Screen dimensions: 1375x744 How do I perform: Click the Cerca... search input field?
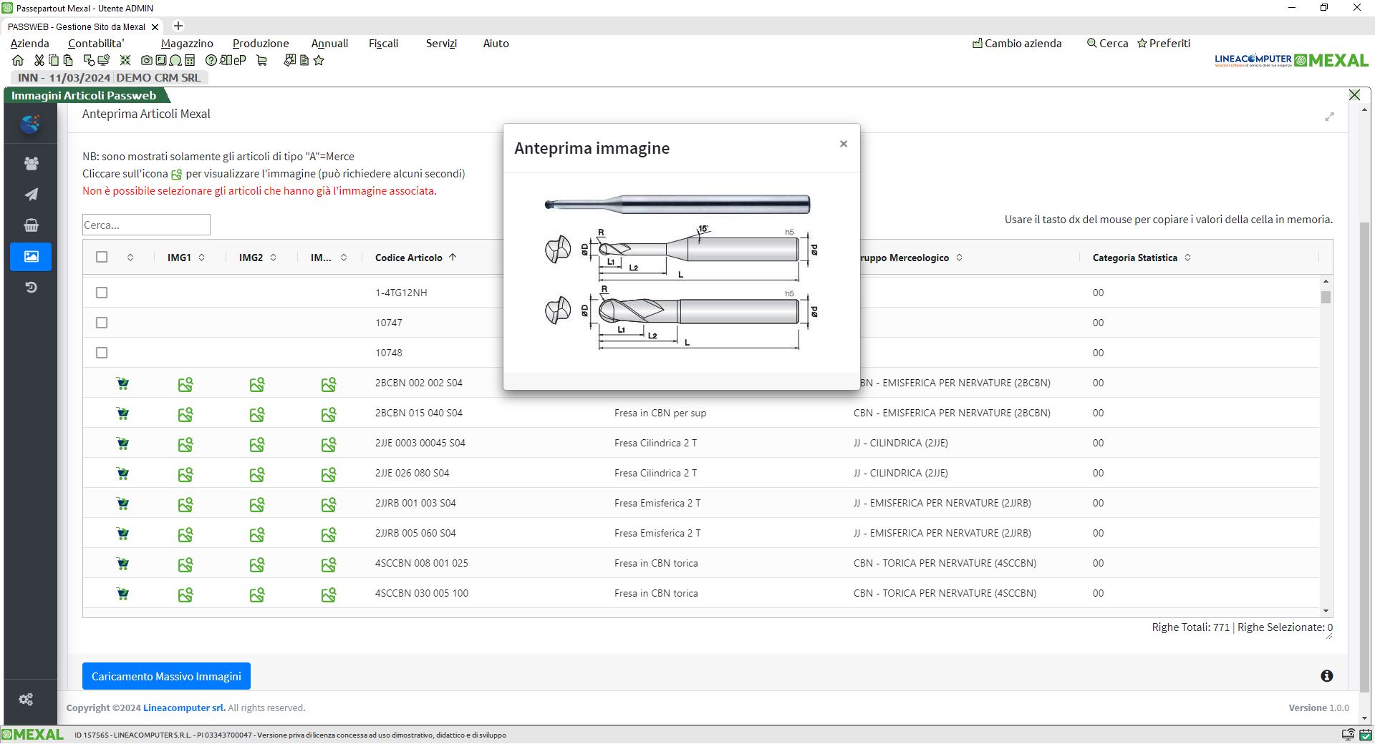(x=146, y=225)
